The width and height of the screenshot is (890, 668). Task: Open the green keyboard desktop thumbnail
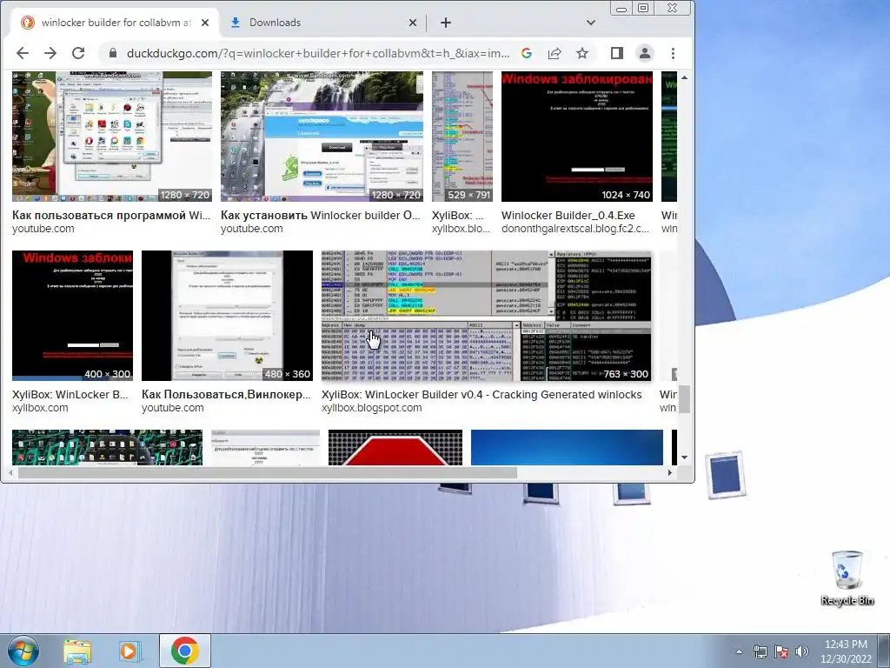107,448
